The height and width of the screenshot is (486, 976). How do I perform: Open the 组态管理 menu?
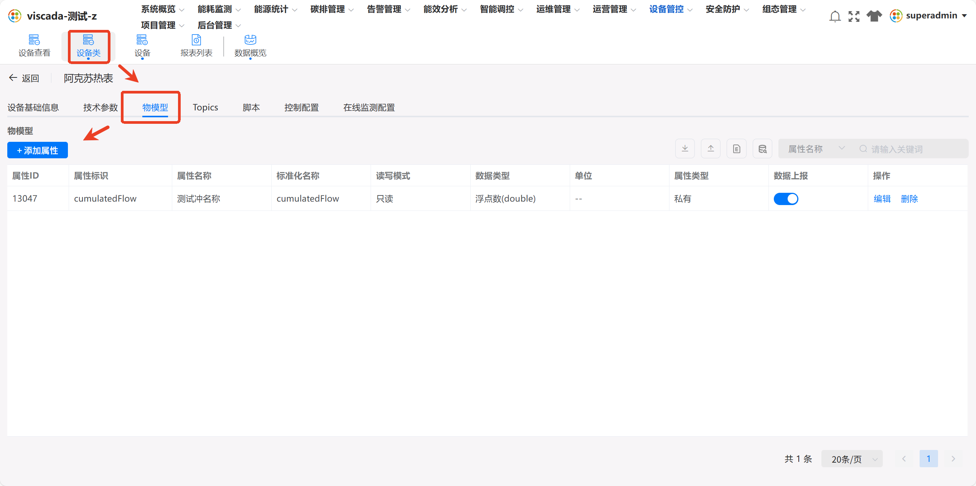tap(783, 9)
